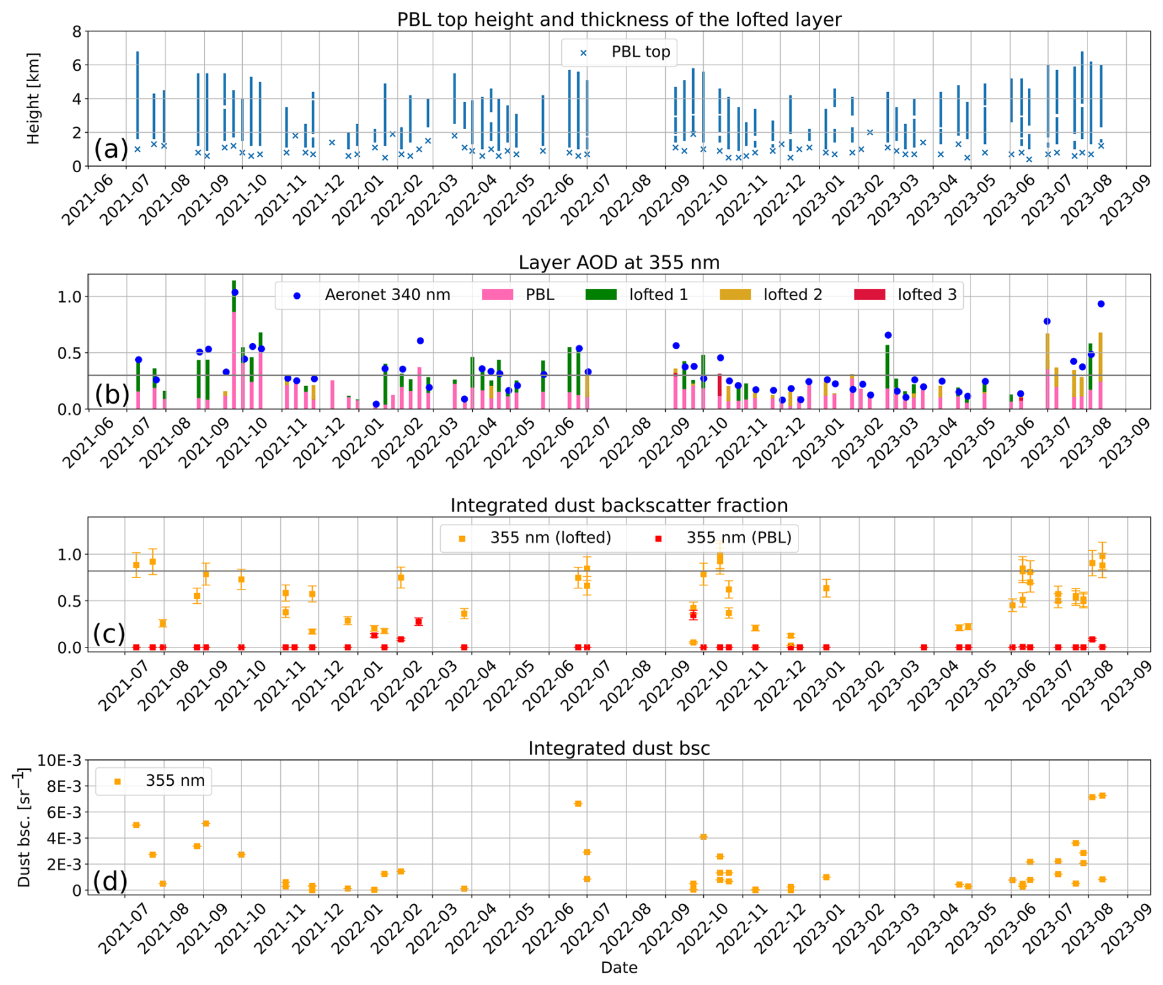Click the panel label (a)
The height and width of the screenshot is (985, 1163).
pos(111,149)
